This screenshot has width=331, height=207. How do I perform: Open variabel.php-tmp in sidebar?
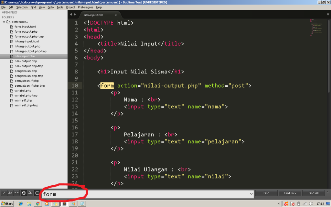pyautogui.click(x=26, y=95)
